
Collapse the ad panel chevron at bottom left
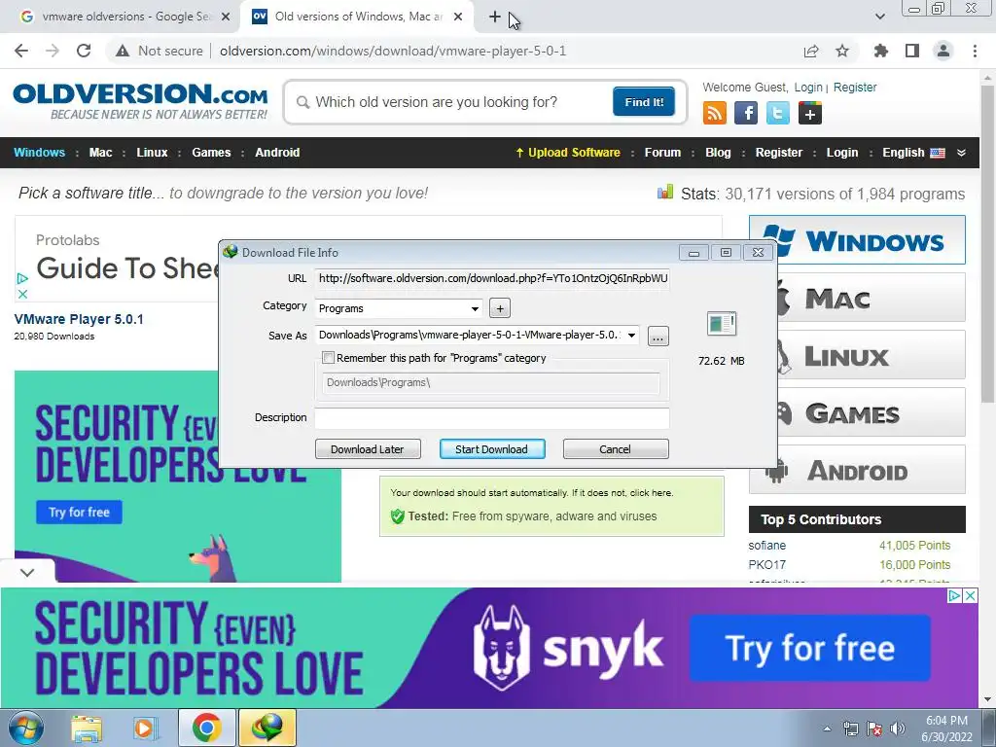pyautogui.click(x=26, y=572)
